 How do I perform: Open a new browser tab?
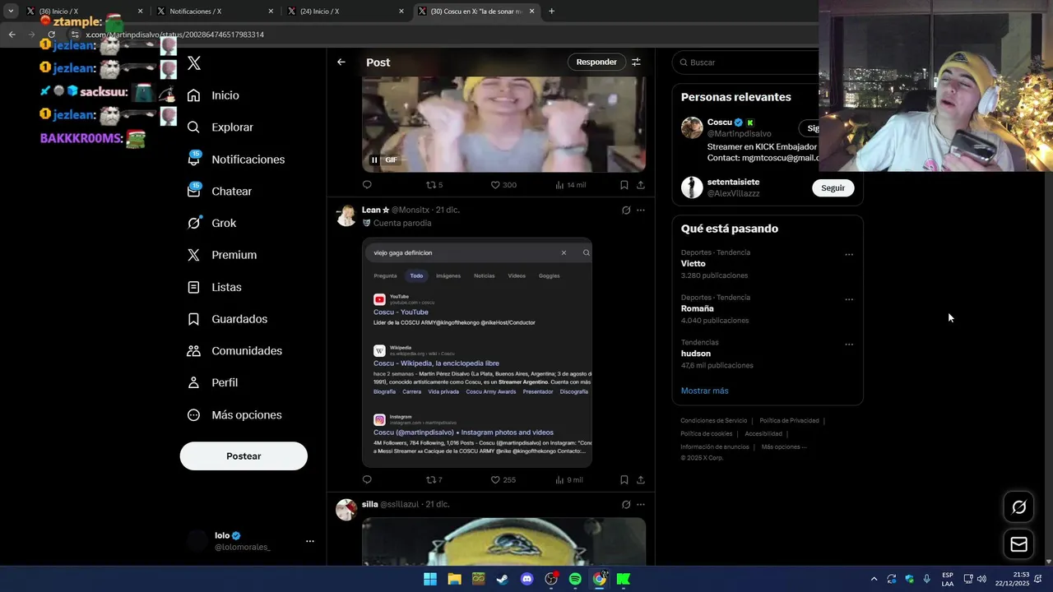tap(552, 12)
